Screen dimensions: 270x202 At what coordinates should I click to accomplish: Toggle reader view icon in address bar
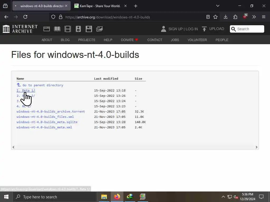click(x=208, y=17)
